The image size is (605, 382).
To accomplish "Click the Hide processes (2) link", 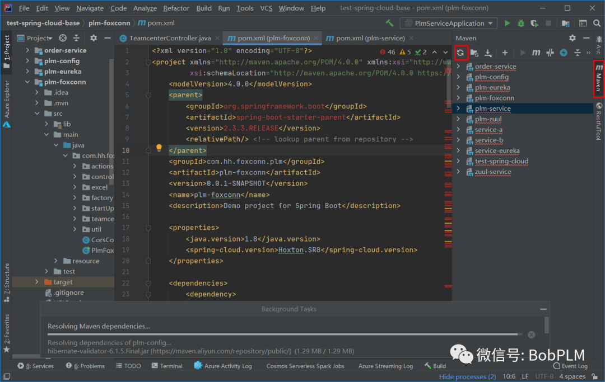I will (x=467, y=376).
